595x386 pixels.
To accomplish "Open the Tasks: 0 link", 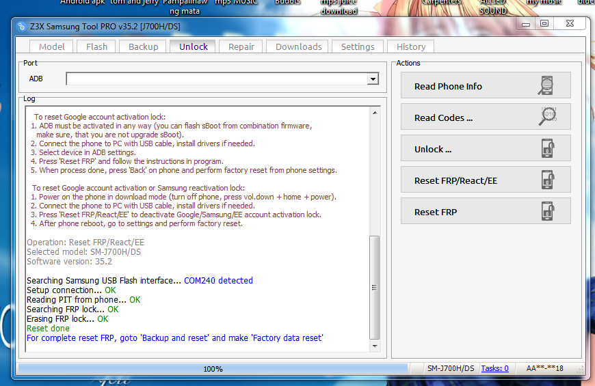I will [x=494, y=368].
